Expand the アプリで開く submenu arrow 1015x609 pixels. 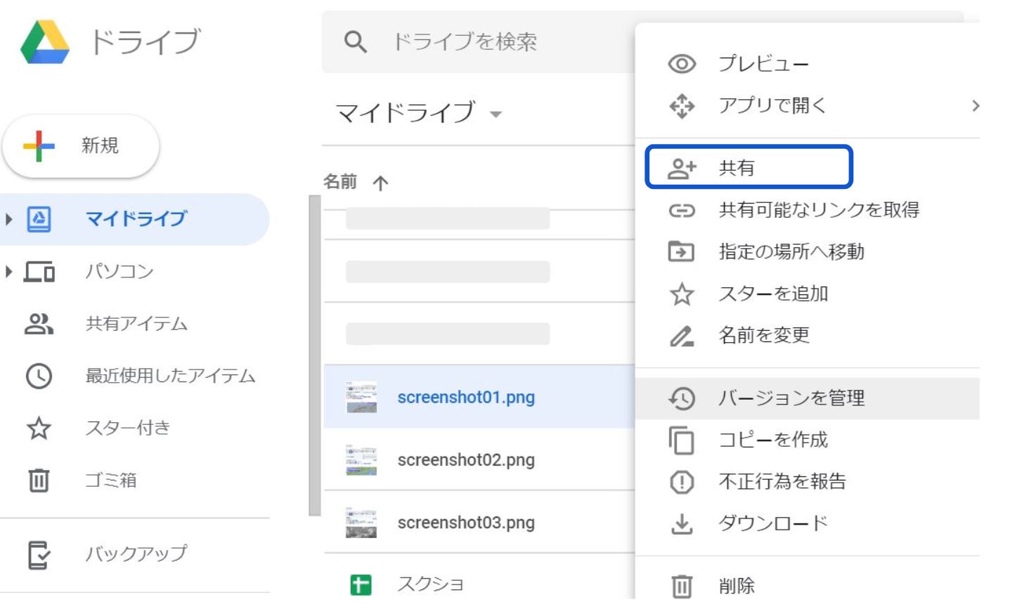pyautogui.click(x=975, y=106)
